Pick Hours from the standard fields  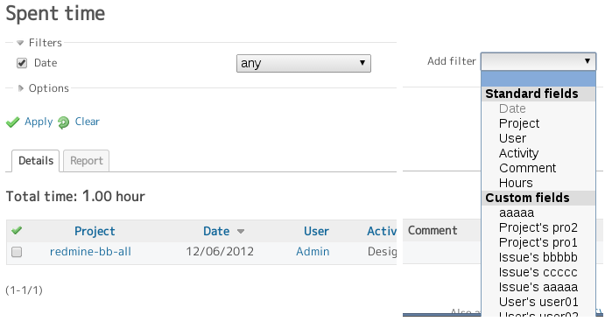pyautogui.click(x=516, y=183)
